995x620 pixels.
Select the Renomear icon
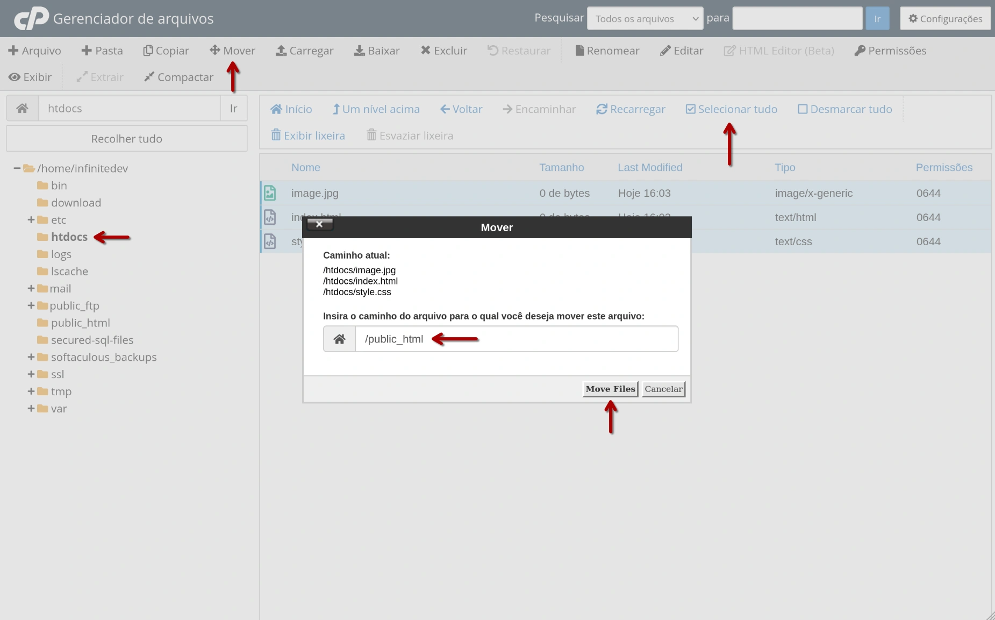click(606, 51)
